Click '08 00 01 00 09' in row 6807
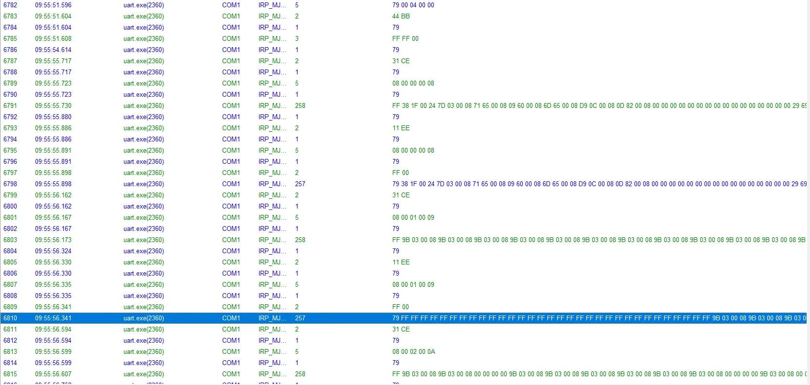810x385 pixels. pyautogui.click(x=413, y=285)
